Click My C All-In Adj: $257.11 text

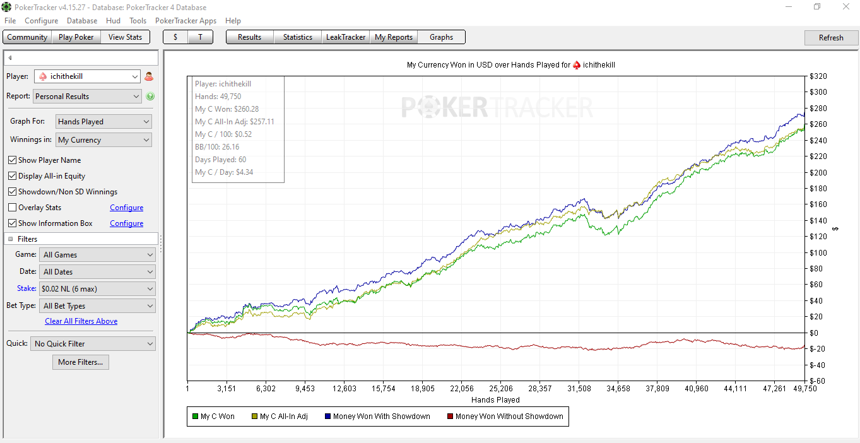(x=235, y=122)
